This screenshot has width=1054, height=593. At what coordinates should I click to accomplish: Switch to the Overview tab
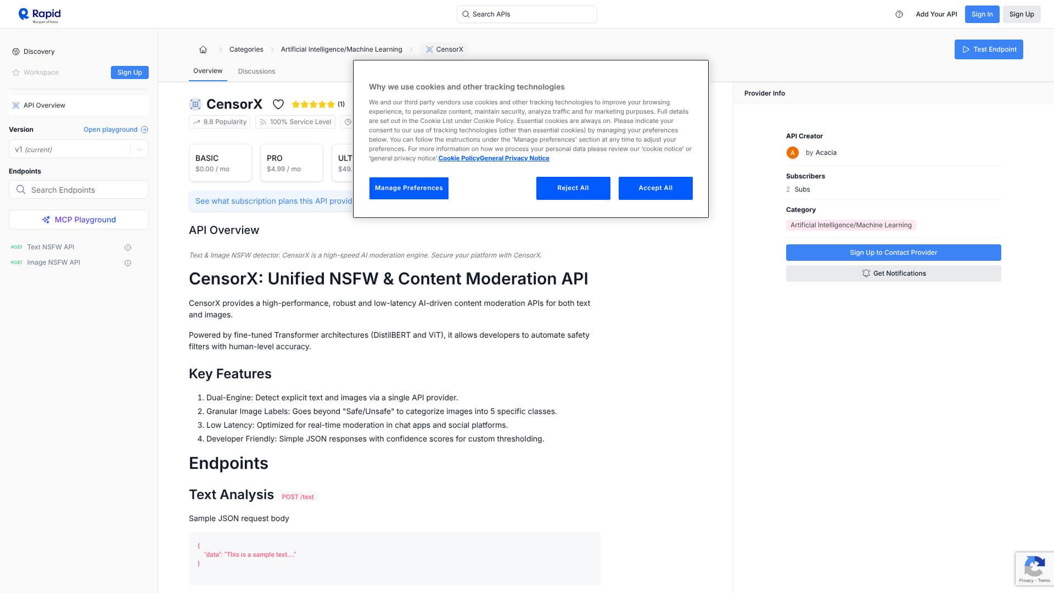(x=208, y=71)
